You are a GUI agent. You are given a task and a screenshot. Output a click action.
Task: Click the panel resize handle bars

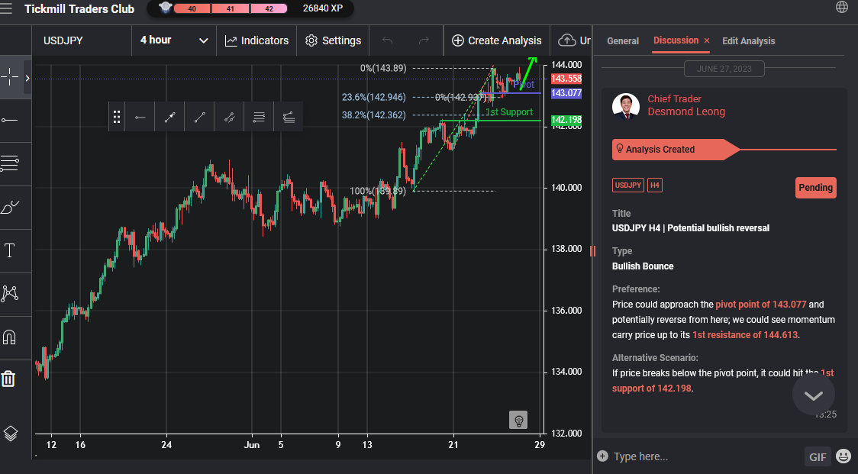[592, 251]
